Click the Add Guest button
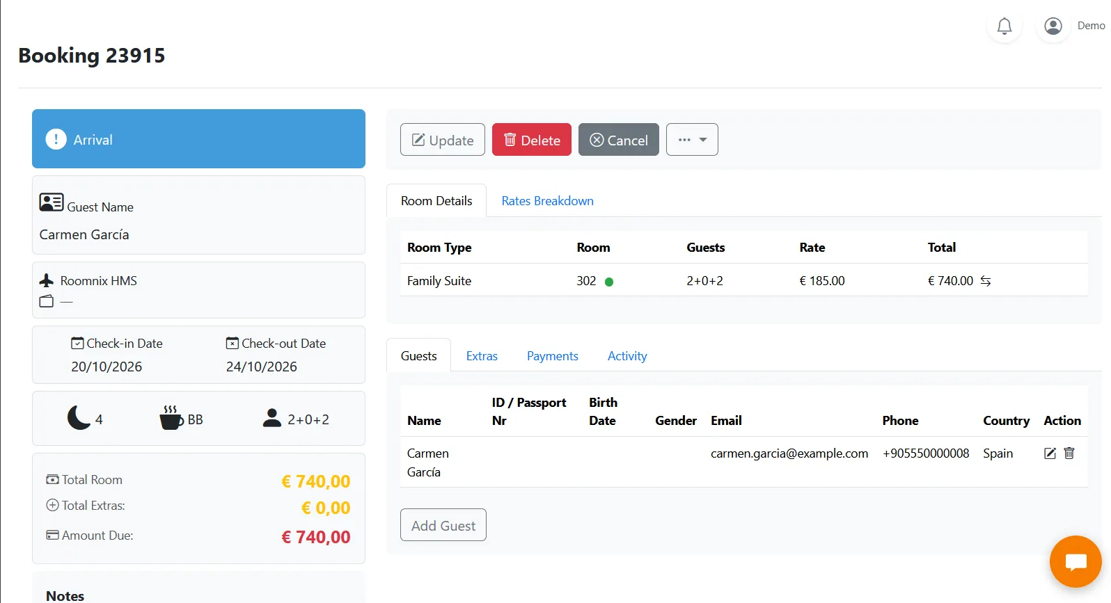Screen dimensions: 1111x603 443,525
